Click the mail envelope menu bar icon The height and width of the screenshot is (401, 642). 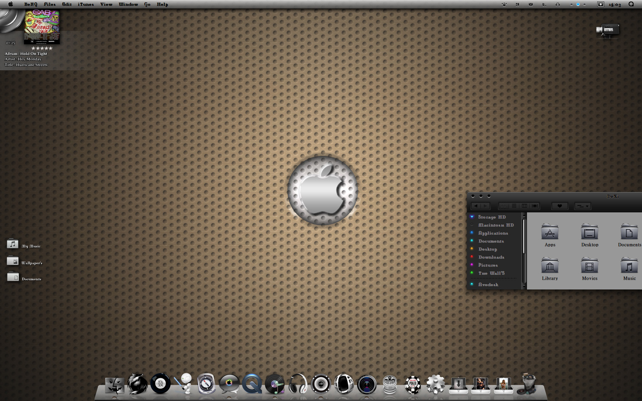(x=531, y=5)
